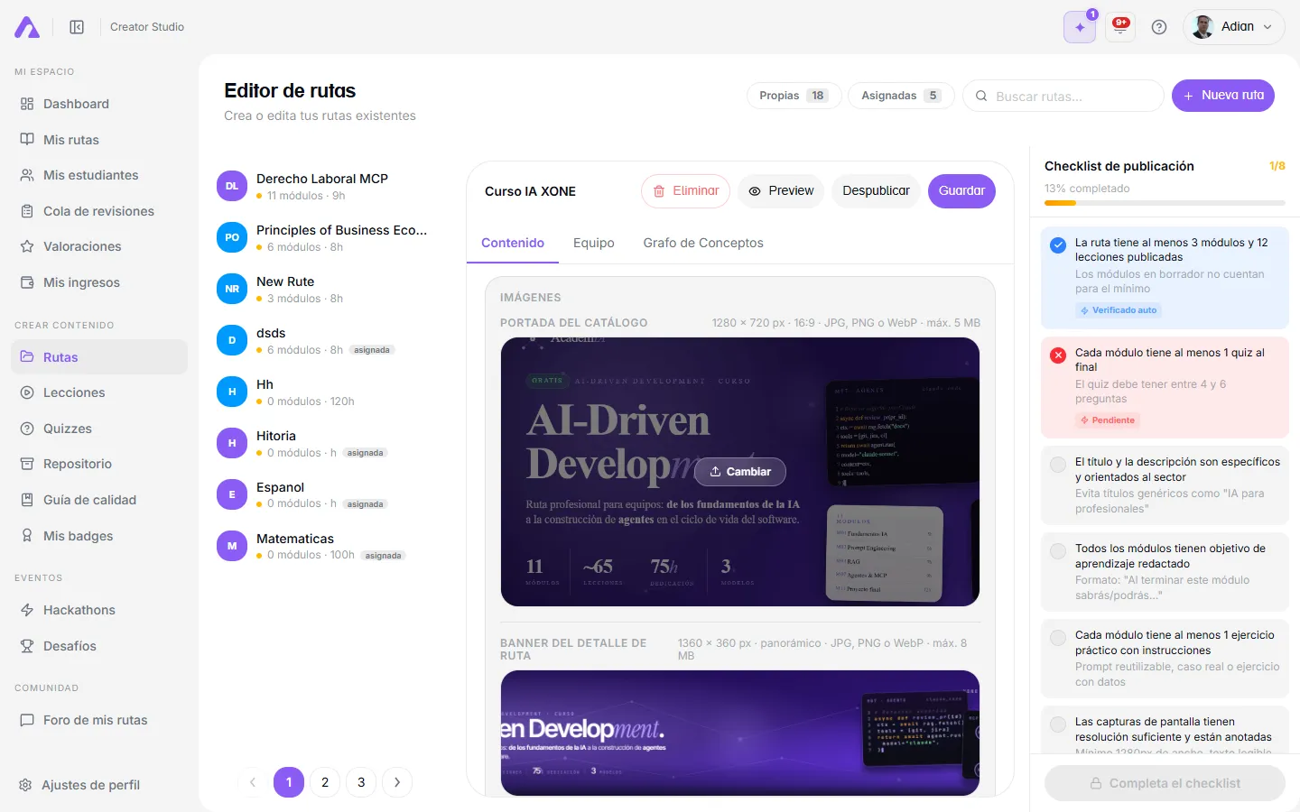The image size is (1300, 812).
Task: Select the dsds route
Action: pyautogui.click(x=327, y=340)
